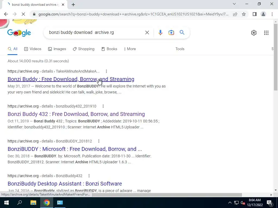Switch to the Images tab

tap(57, 49)
